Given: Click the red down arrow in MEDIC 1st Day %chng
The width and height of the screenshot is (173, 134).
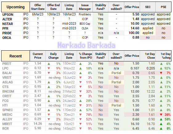Looking at the screenshot, I should (x=161, y=115).
